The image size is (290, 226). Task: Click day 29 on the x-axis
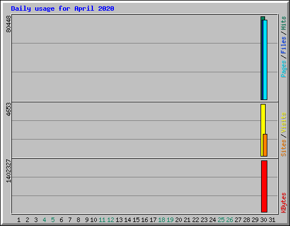(255, 220)
